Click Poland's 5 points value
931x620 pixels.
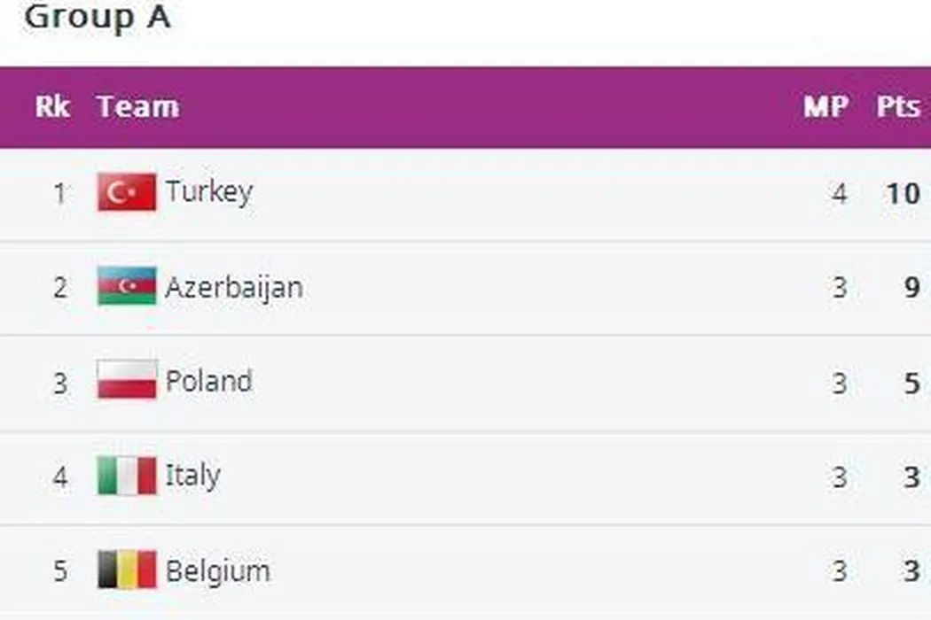[911, 383]
